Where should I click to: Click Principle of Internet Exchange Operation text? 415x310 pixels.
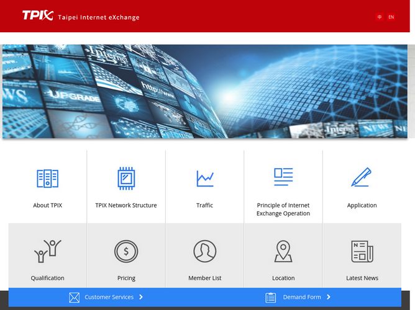[283, 209]
